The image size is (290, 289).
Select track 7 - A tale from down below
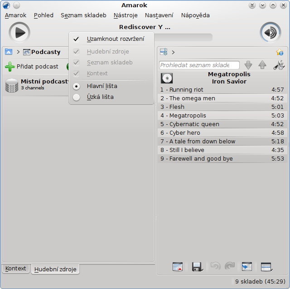click(222, 141)
